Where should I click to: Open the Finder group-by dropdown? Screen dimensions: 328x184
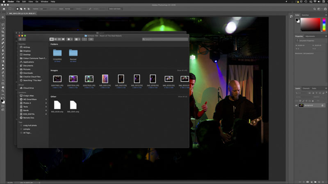pos(77,39)
